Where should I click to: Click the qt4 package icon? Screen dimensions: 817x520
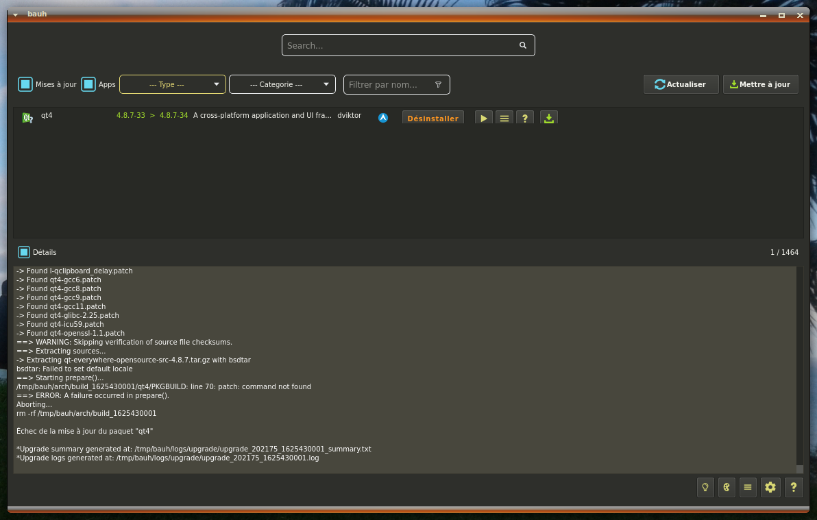click(27, 118)
